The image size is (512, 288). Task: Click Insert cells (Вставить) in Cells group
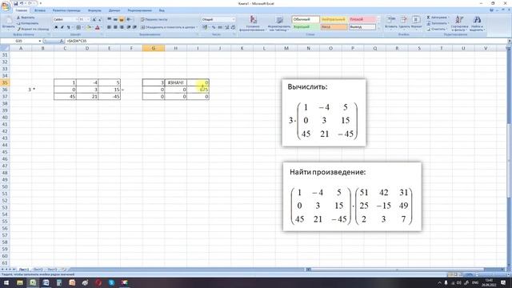391,23
